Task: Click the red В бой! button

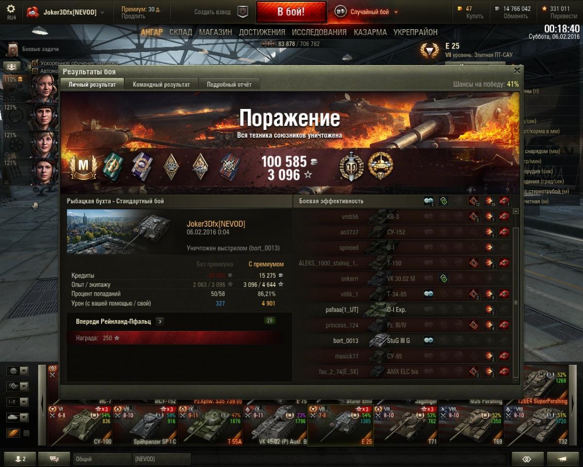Action: (x=291, y=12)
